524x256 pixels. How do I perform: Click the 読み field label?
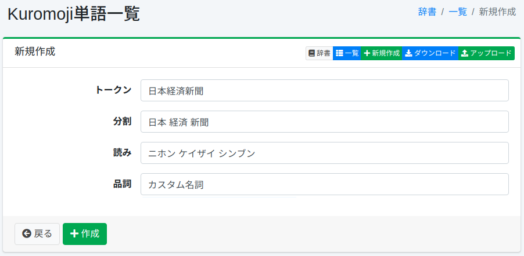[122, 152]
